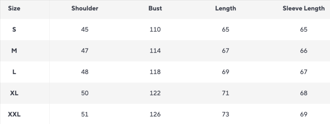The image size is (330, 124).
Task: Select sleeve length value 66 for M
Action: pyautogui.click(x=304, y=51)
